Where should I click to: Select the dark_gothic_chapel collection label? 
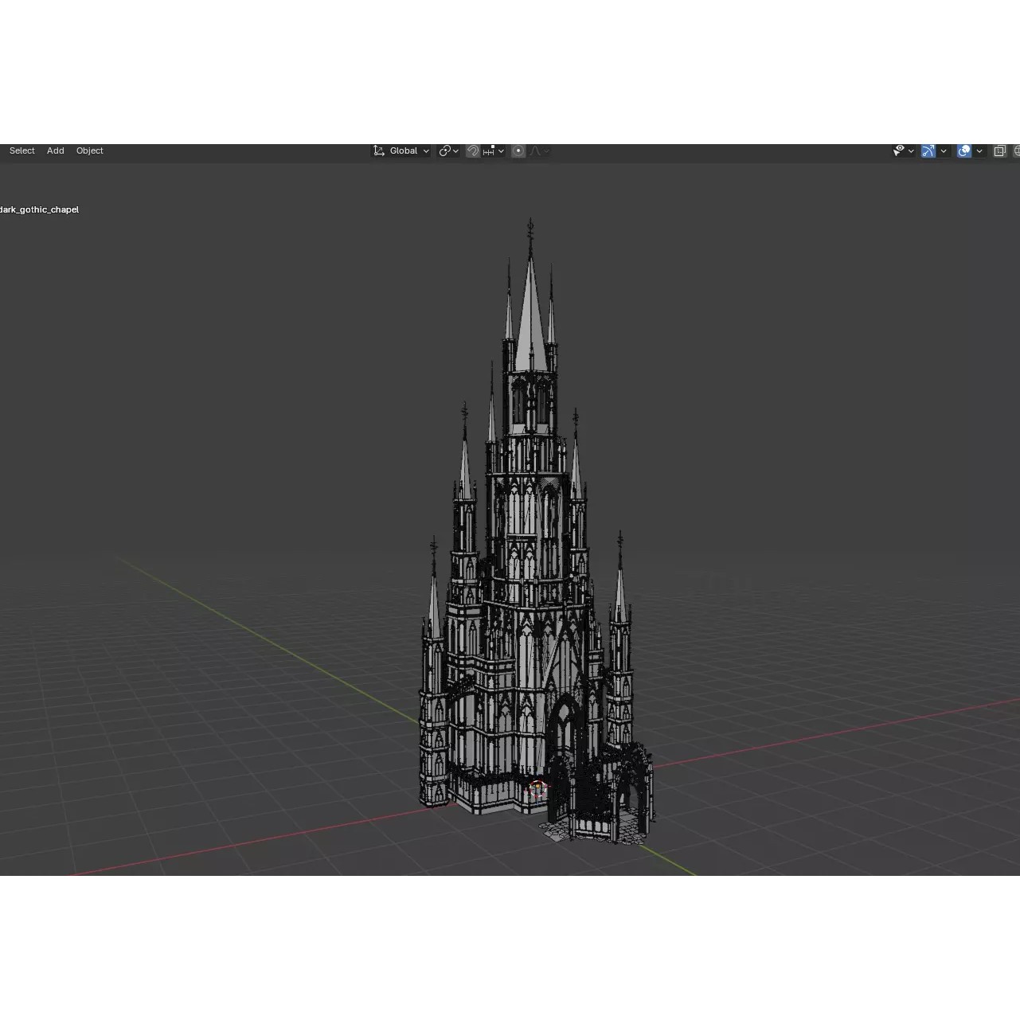click(39, 209)
